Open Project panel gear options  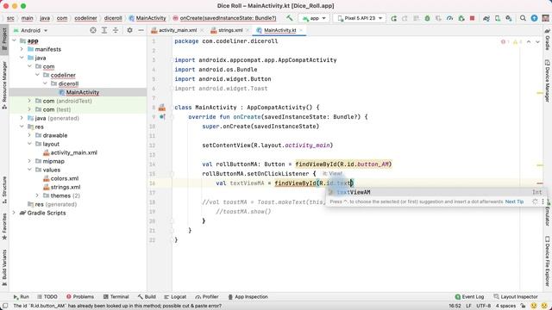129,30
